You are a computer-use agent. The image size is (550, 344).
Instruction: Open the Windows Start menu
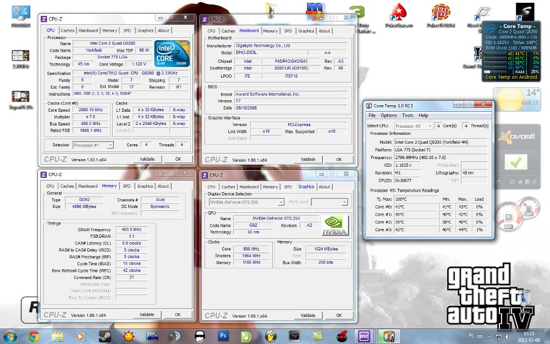point(10,336)
